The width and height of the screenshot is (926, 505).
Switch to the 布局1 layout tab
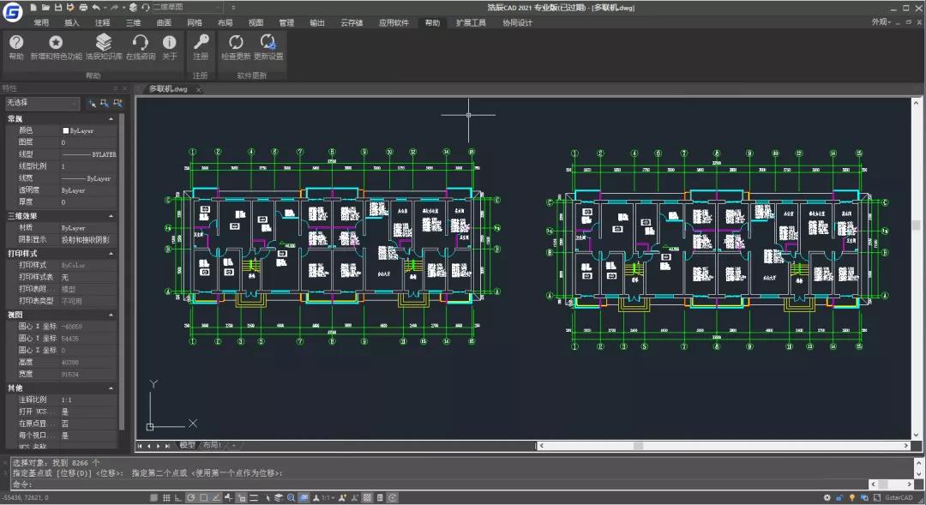click(x=212, y=445)
